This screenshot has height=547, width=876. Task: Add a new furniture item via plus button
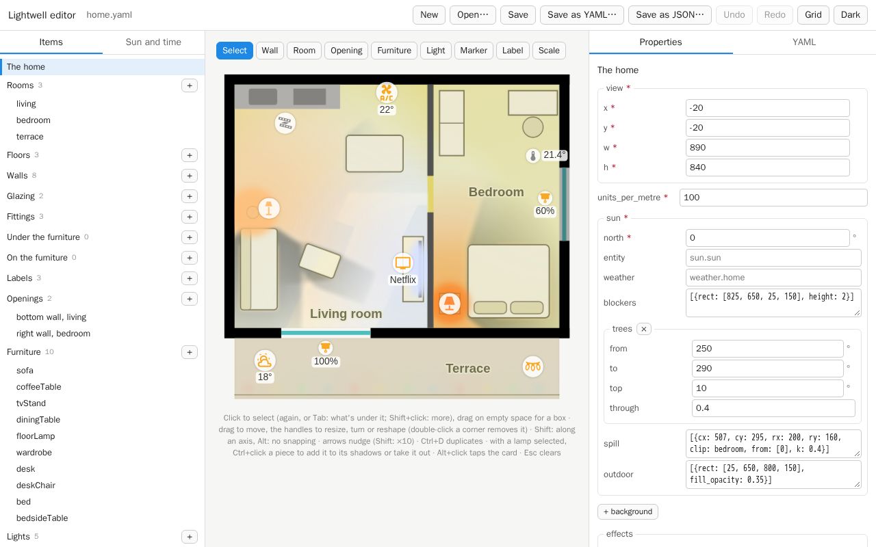(190, 352)
